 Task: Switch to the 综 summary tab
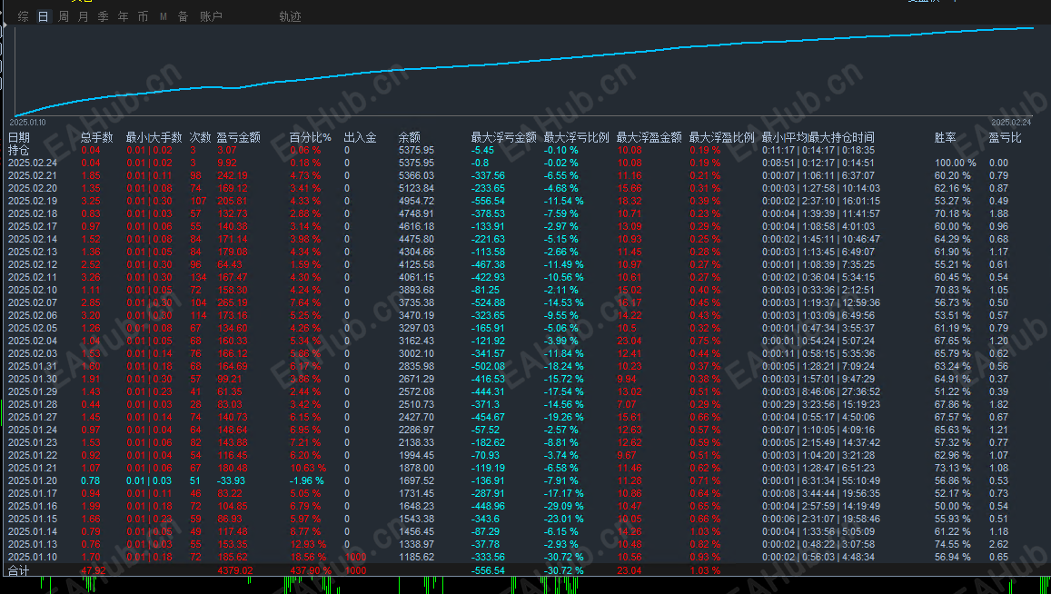tap(24, 16)
